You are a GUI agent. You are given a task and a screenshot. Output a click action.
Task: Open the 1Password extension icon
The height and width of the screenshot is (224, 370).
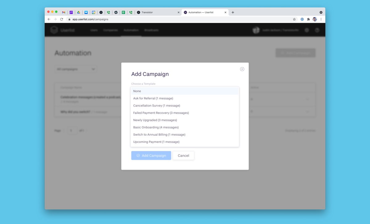click(302, 19)
